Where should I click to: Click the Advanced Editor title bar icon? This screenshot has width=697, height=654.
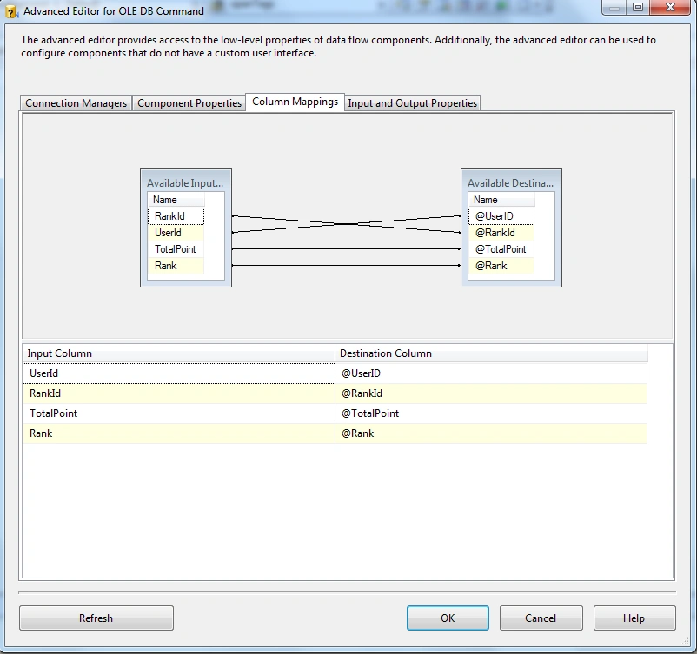pyautogui.click(x=11, y=11)
